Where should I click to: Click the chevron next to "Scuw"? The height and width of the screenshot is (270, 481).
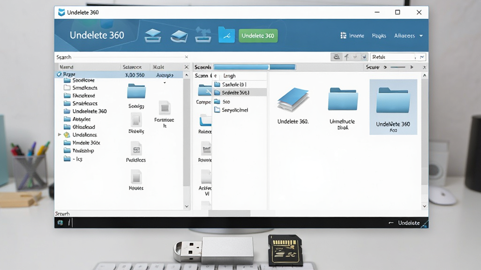click(x=385, y=67)
